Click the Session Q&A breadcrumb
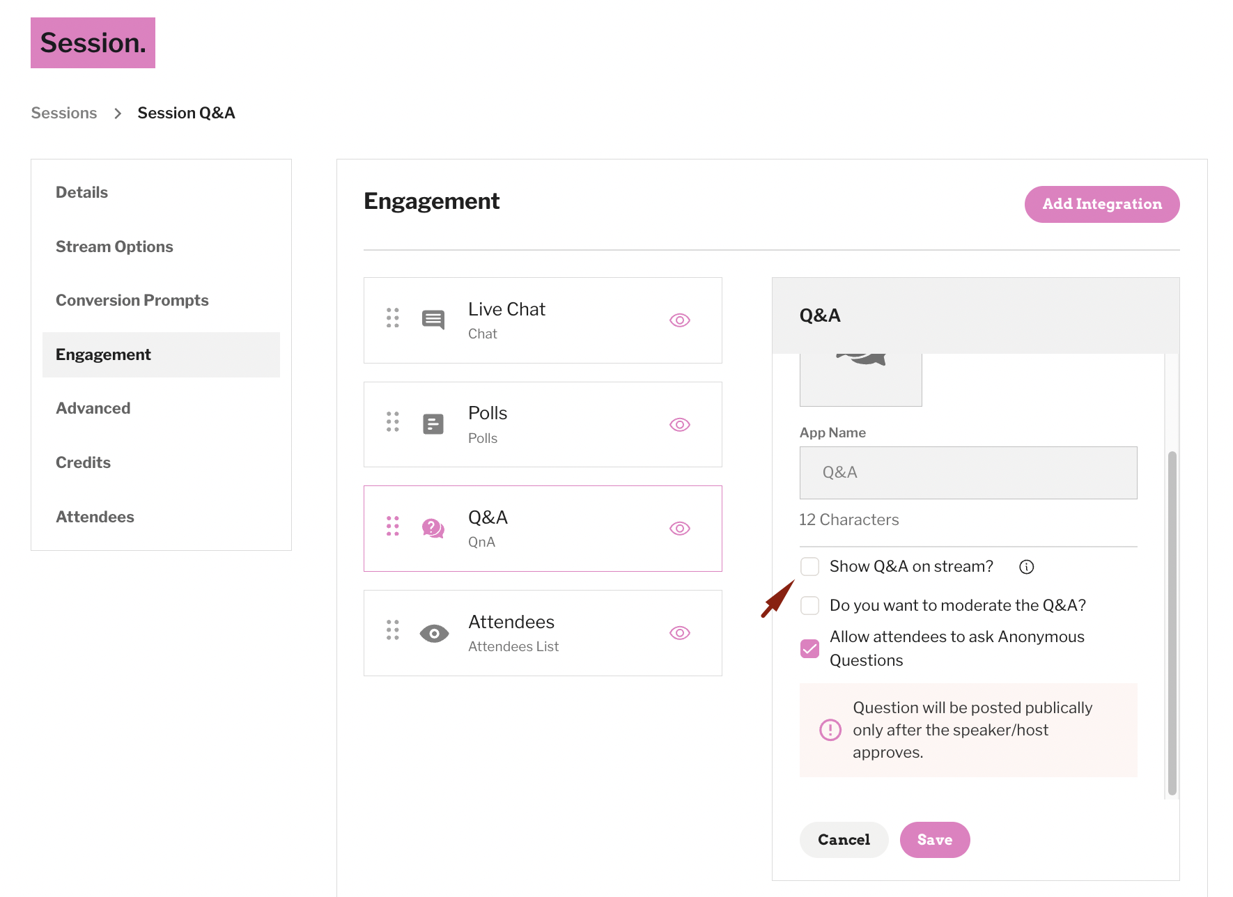Viewport: 1233px width, 897px height. pos(186,113)
